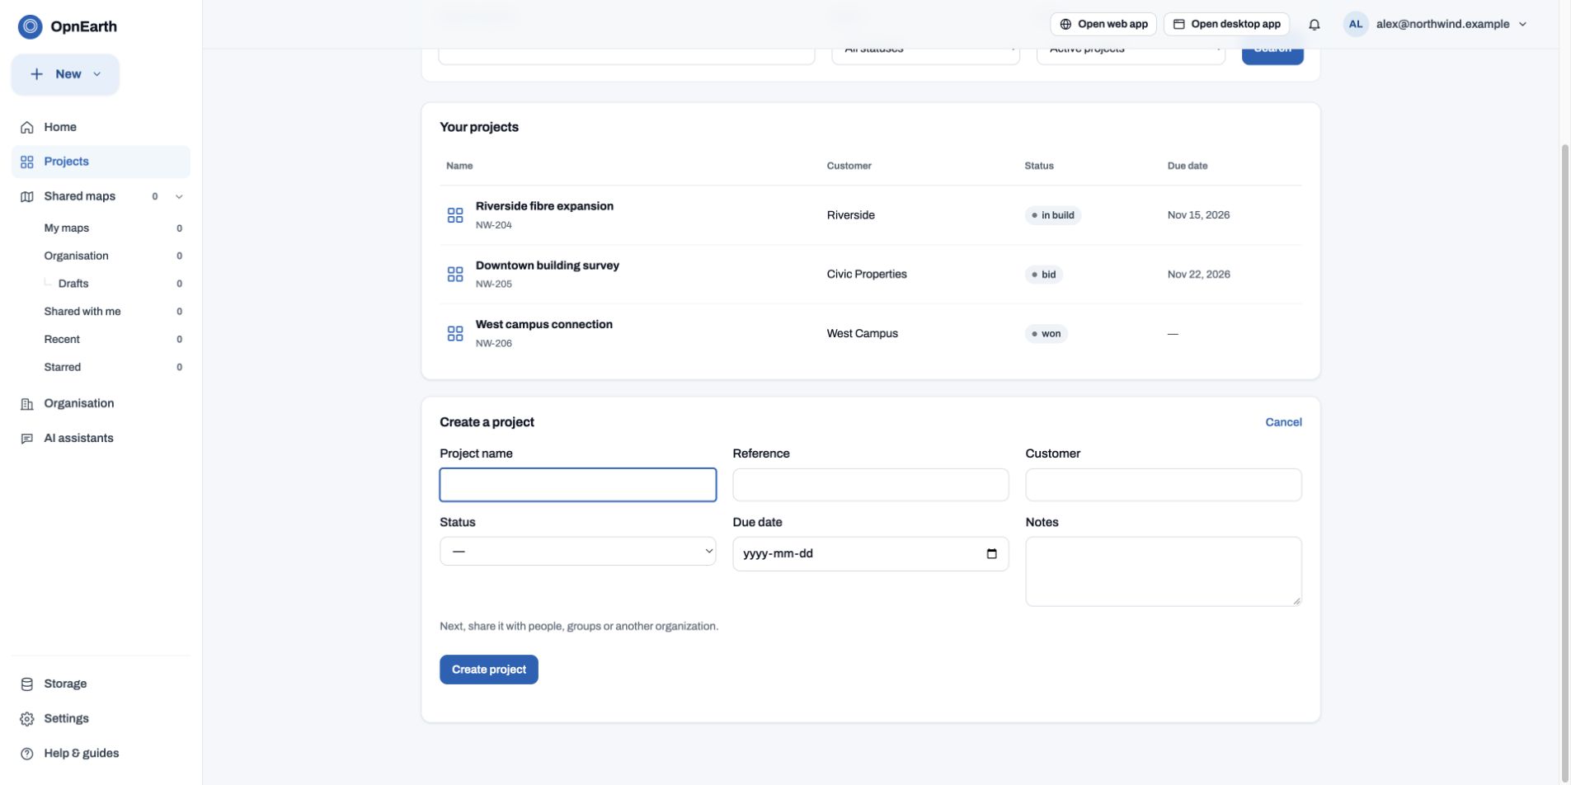Open Riverside fibre expansion project
This screenshot has width=1571, height=785.
point(544,206)
